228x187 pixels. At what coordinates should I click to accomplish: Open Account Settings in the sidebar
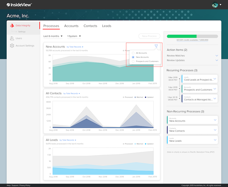tap(25, 46)
